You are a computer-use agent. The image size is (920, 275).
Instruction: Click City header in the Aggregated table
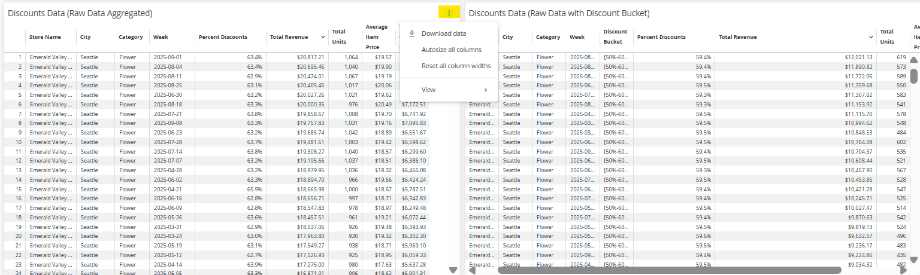pos(86,37)
